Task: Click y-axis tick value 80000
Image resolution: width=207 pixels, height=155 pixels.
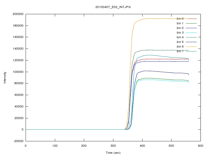Action: [x=19, y=83]
